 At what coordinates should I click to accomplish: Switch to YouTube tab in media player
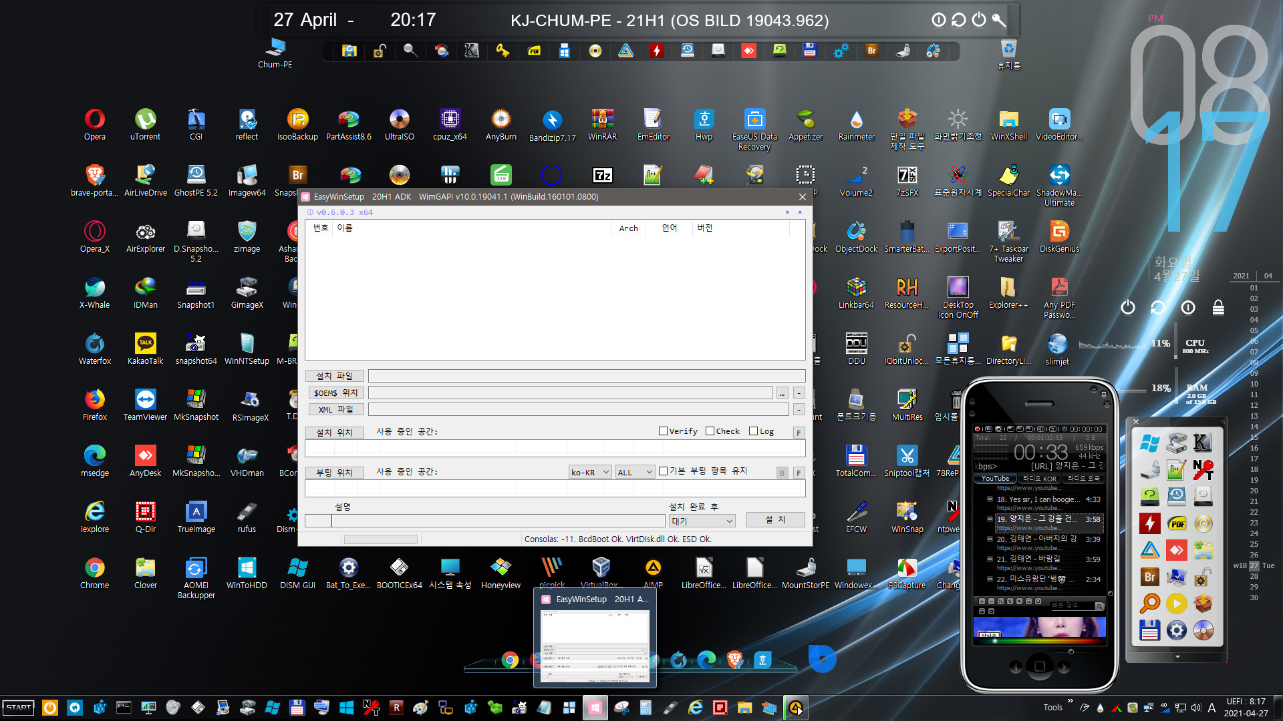click(x=995, y=479)
